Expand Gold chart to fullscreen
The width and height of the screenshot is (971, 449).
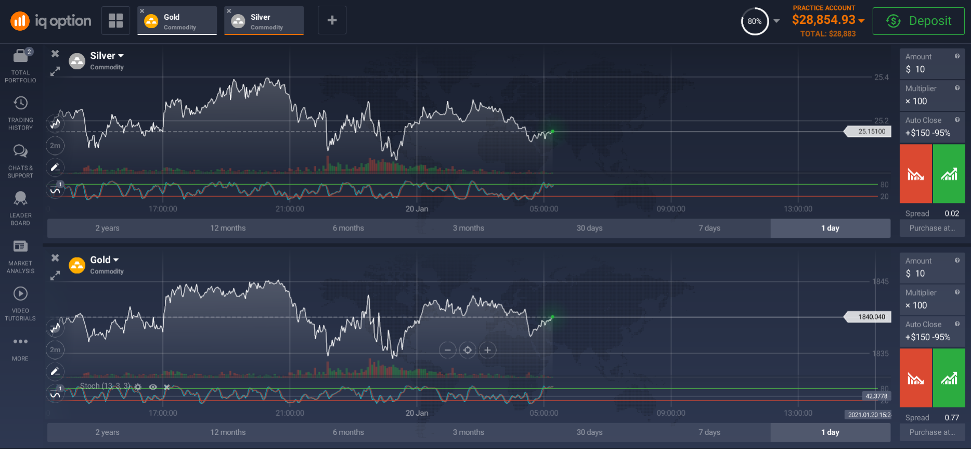click(x=55, y=276)
